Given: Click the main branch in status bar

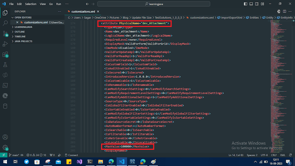Looking at the screenshot, I should (14, 155).
